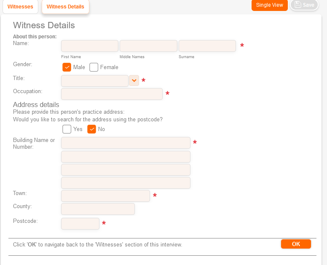
Task: Click the County input box
Action: pos(98,209)
